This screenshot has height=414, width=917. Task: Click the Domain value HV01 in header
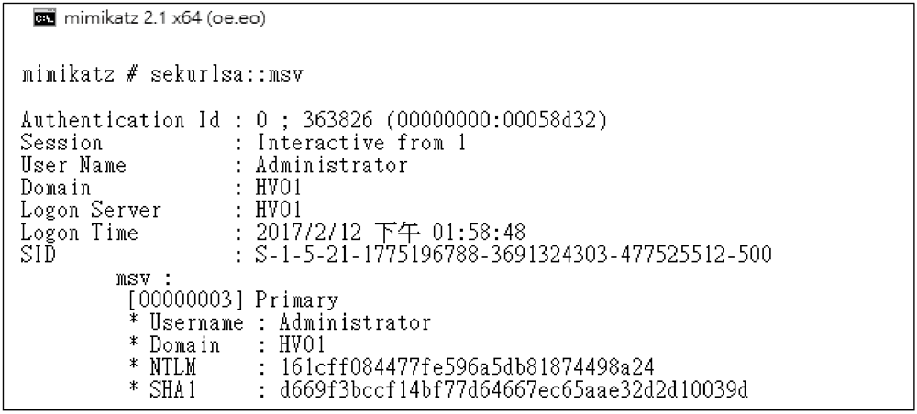[x=279, y=188]
